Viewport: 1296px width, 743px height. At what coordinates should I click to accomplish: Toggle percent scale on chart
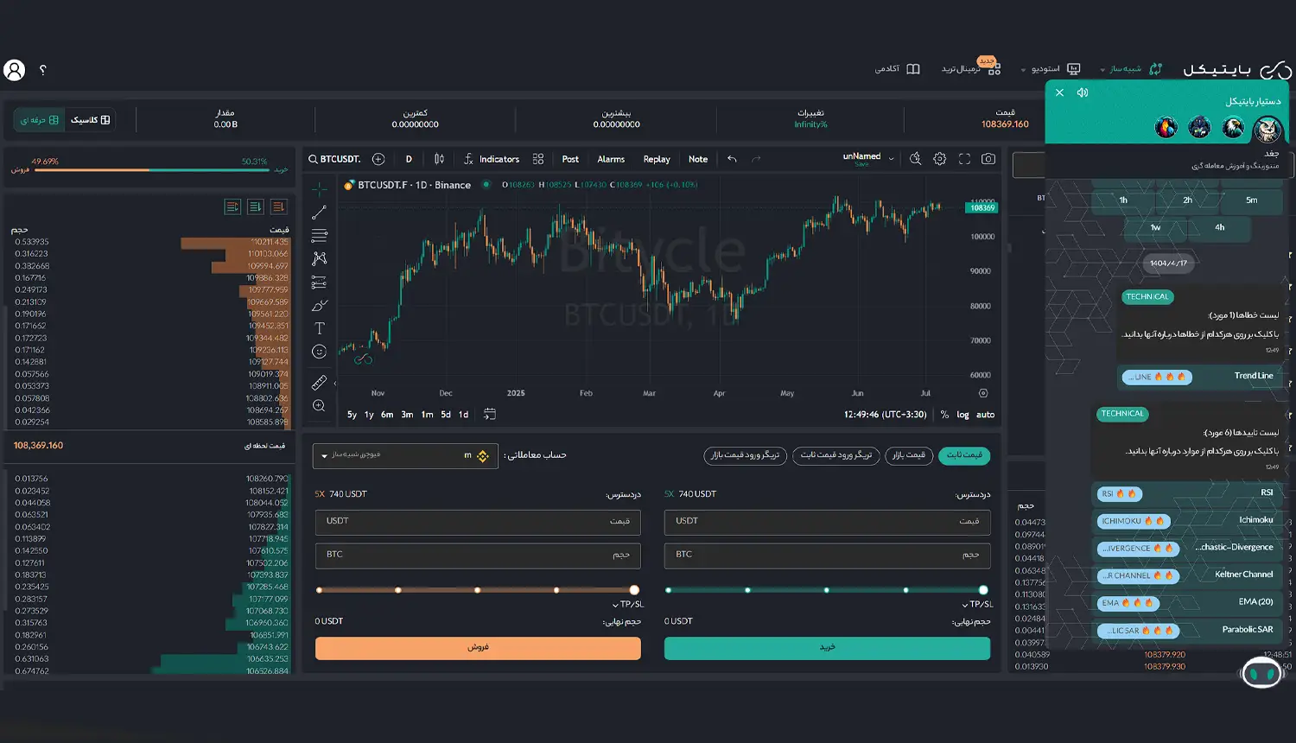click(x=944, y=415)
